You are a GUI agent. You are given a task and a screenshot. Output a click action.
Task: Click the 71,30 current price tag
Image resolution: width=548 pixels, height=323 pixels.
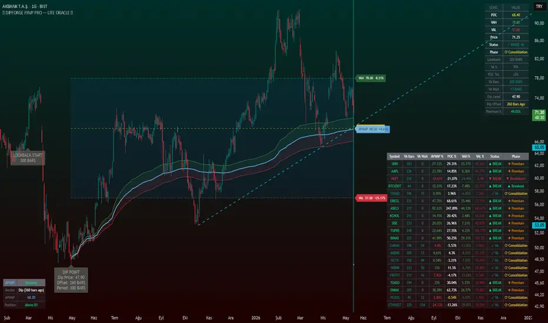[539, 115]
